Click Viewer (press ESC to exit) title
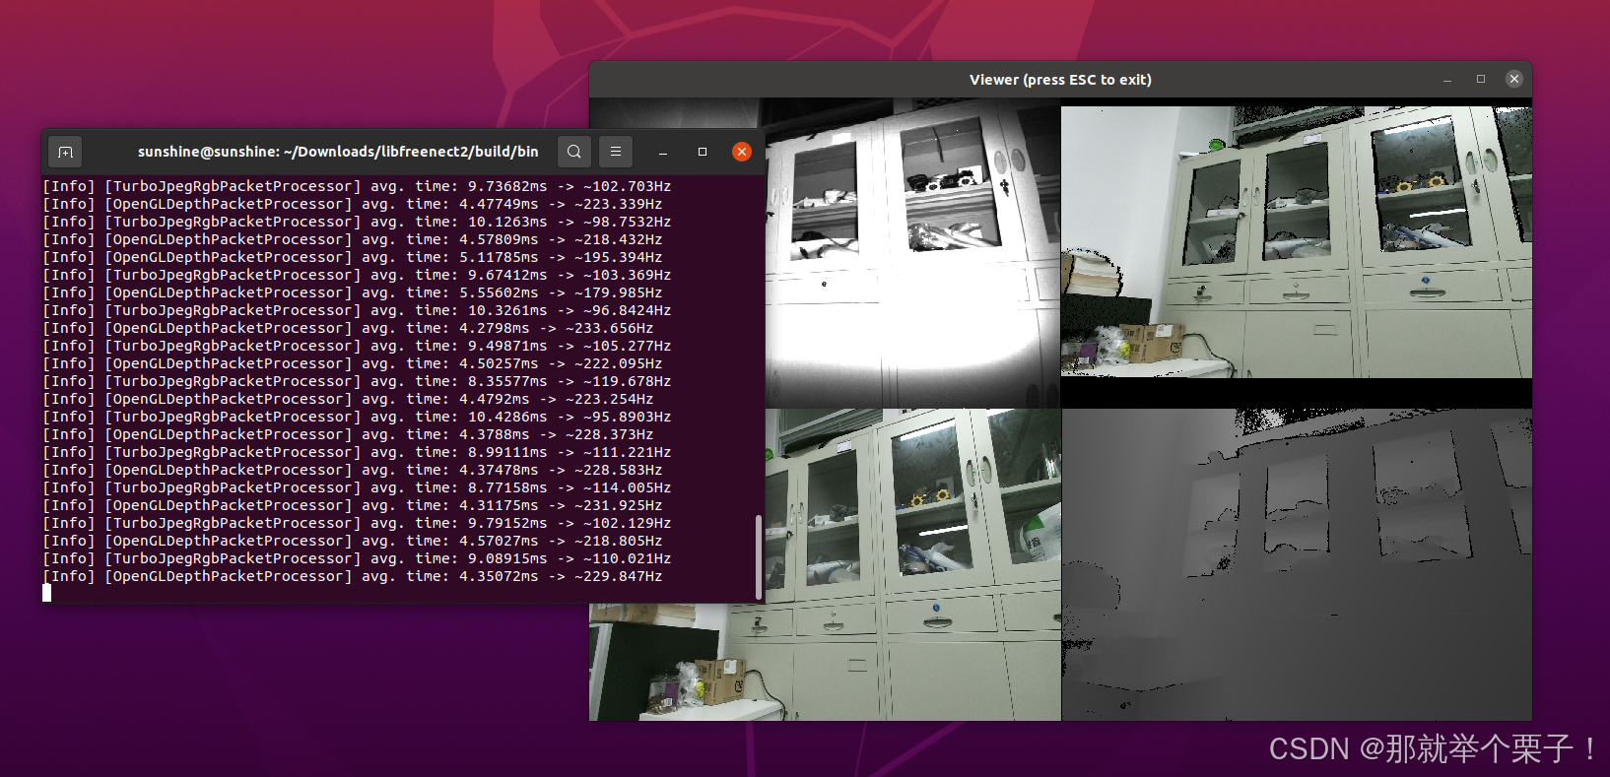This screenshot has height=777, width=1610. pyautogui.click(x=1060, y=80)
